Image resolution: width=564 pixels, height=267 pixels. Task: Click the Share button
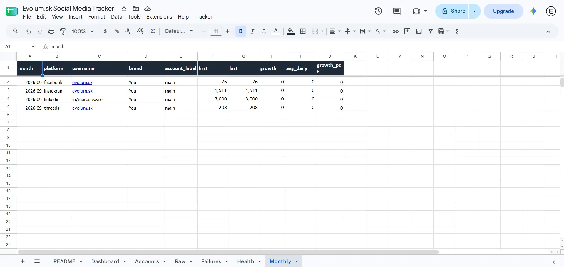tap(452, 11)
